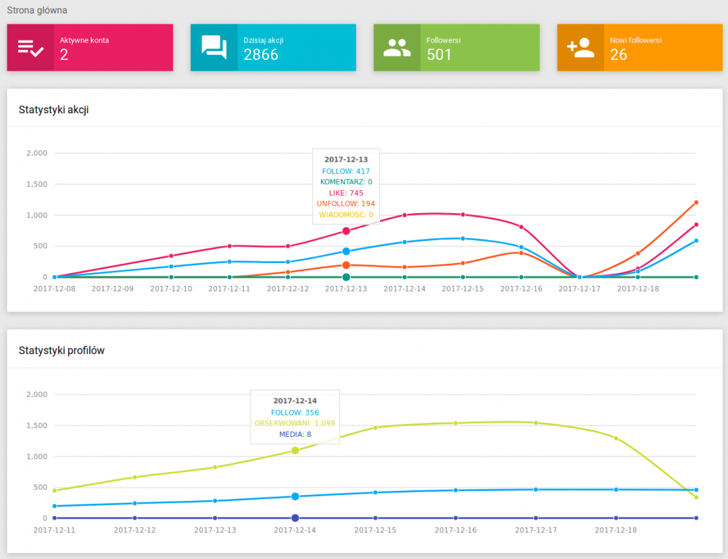Screen dimensions: 728x559
Task: Select highlighted blue FOLLOW point on 2017-12-13 in Statystyki akcji
Action: point(346,252)
